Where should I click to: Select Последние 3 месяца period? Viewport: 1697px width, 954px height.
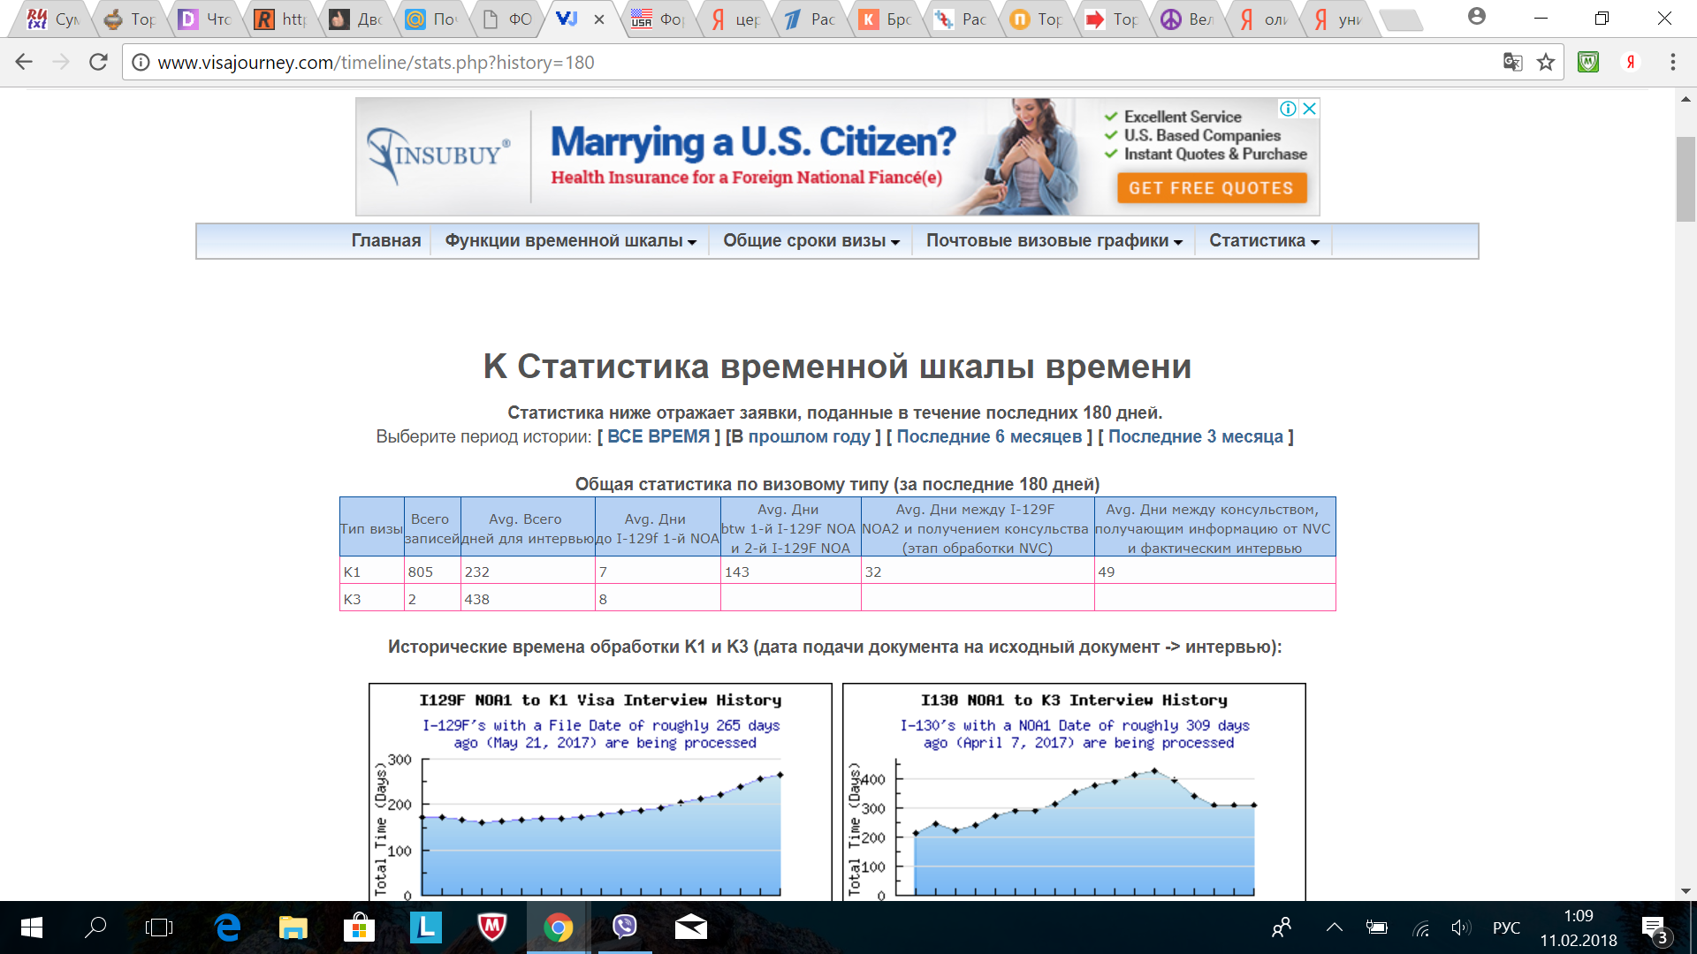coord(1195,436)
